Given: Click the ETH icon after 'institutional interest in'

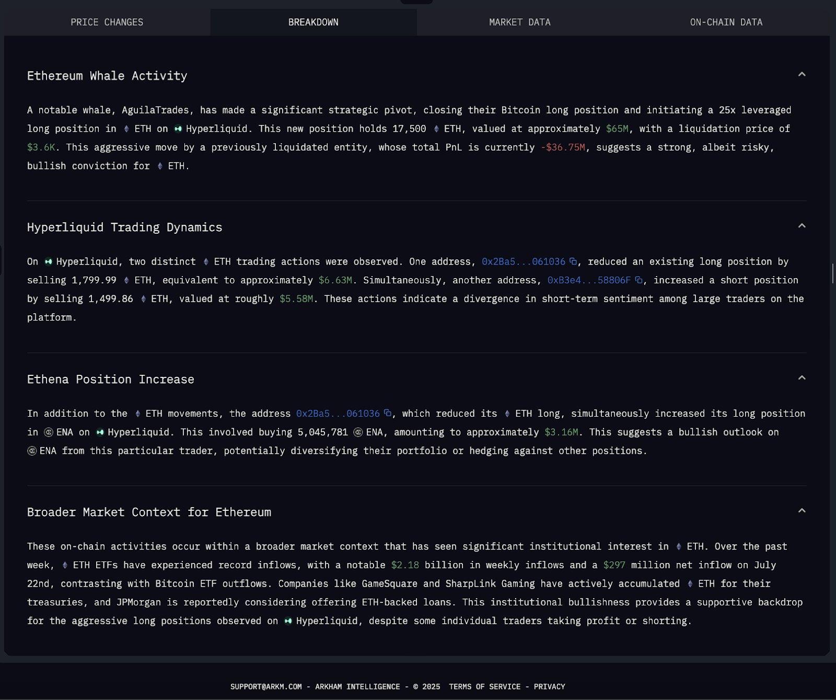Looking at the screenshot, I should (x=679, y=546).
